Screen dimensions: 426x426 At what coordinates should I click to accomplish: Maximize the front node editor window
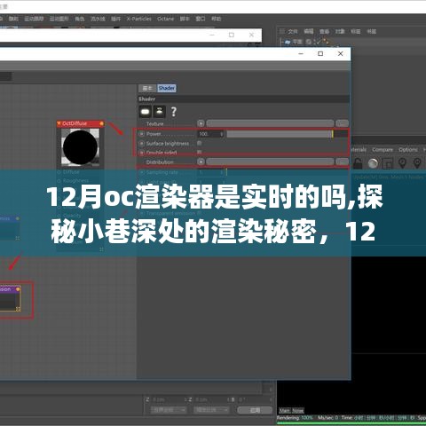tap(320, 53)
